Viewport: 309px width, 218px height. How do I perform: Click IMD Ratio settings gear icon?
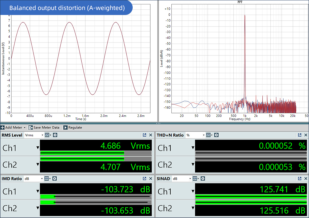coord(54,179)
